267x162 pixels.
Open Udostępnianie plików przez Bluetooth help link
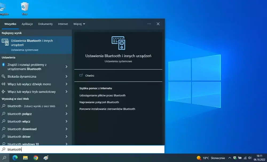(x=103, y=96)
